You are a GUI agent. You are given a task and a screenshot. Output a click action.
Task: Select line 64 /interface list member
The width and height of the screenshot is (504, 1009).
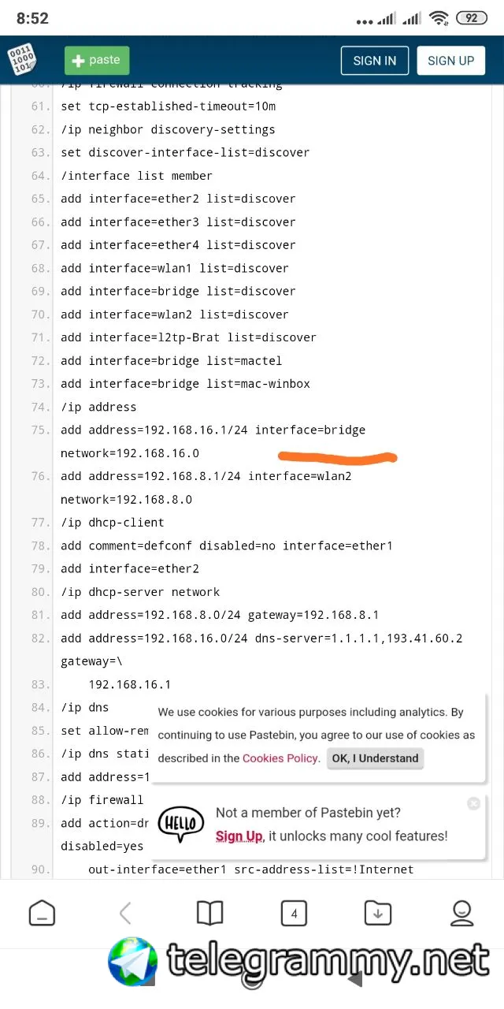tap(136, 176)
